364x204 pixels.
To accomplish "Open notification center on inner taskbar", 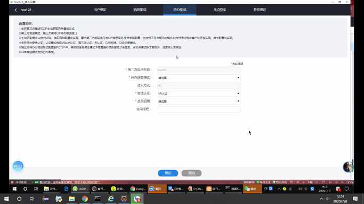I will click(347, 189).
